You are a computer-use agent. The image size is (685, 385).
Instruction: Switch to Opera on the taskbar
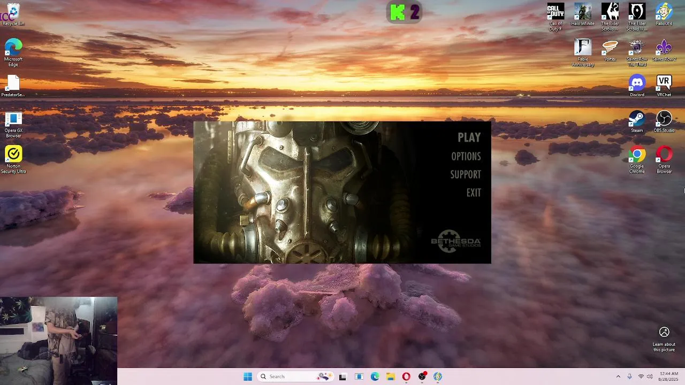(x=406, y=376)
